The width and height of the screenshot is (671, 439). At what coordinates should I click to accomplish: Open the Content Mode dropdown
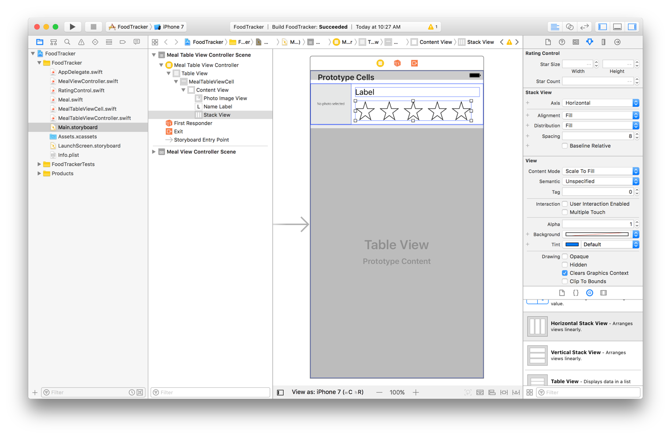point(601,171)
